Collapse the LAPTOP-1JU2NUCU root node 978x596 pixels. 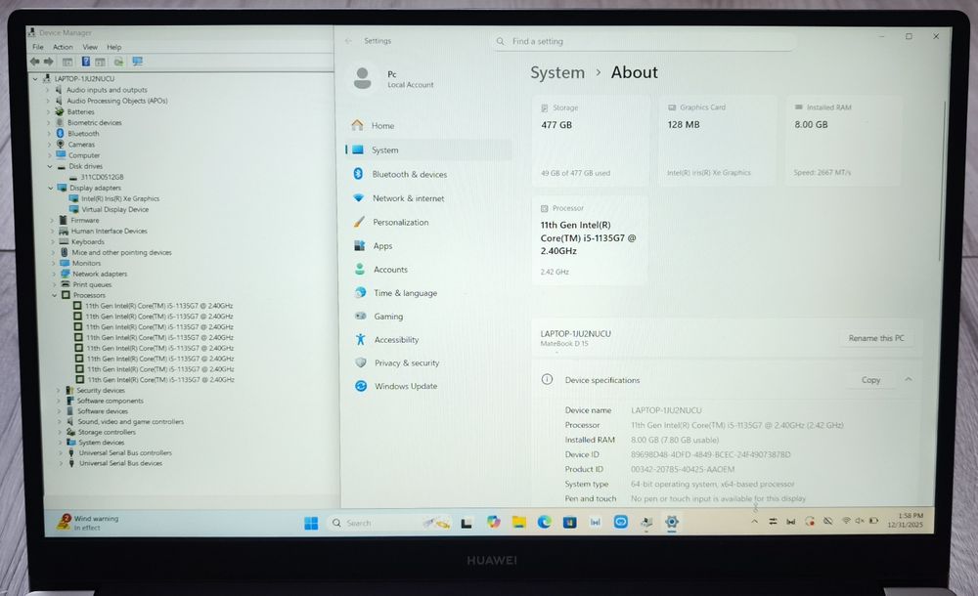click(35, 79)
